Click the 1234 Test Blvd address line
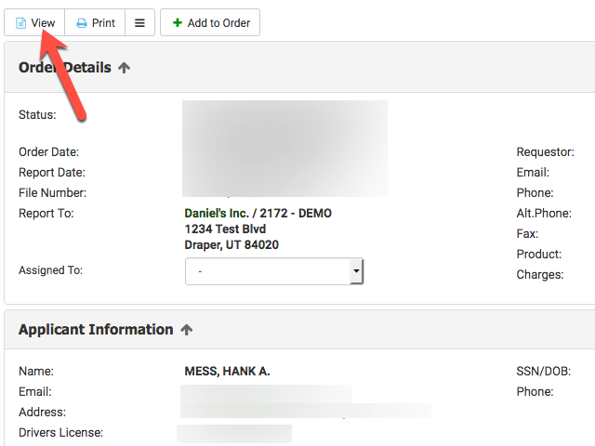The image size is (595, 446). point(225,229)
